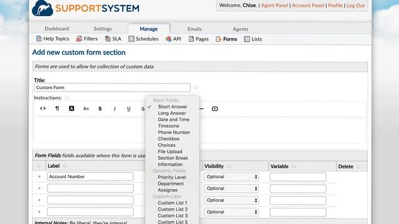
Task: Choose Long Answer field type
Action: [172, 113]
